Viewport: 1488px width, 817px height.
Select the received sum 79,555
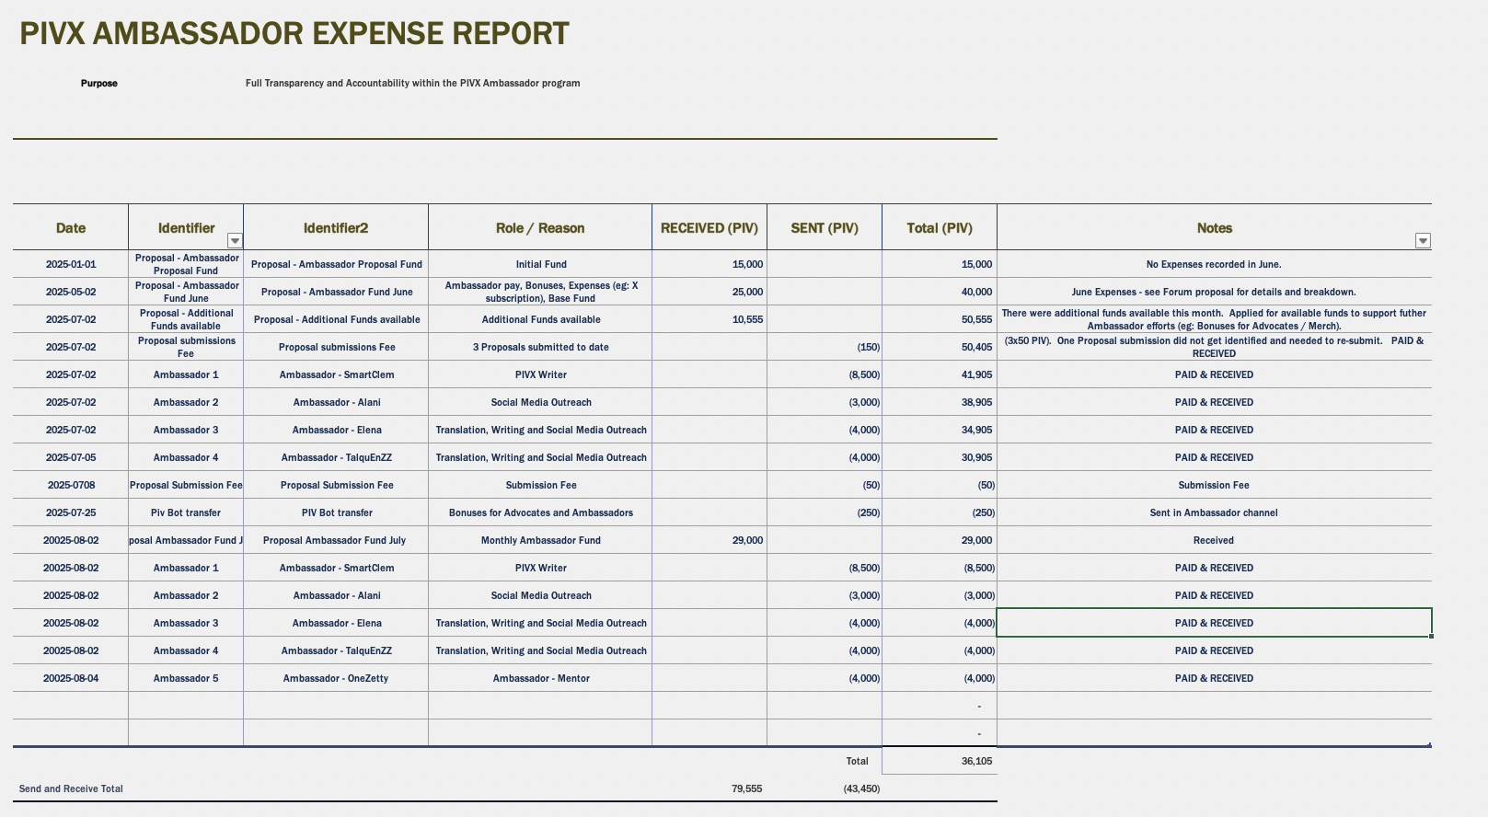tap(746, 788)
